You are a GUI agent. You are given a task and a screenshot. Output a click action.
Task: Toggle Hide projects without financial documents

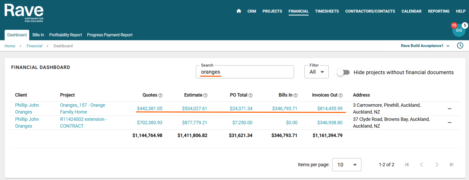click(343, 72)
